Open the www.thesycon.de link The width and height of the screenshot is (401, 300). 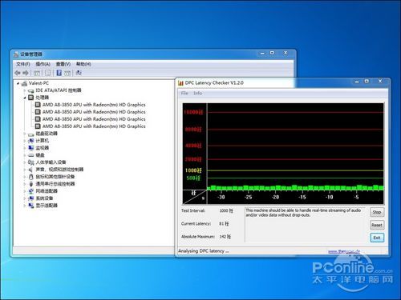[x=344, y=251]
